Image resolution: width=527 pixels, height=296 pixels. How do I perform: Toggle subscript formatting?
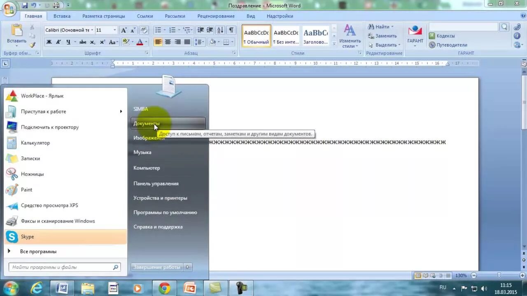pyautogui.click(x=93, y=42)
